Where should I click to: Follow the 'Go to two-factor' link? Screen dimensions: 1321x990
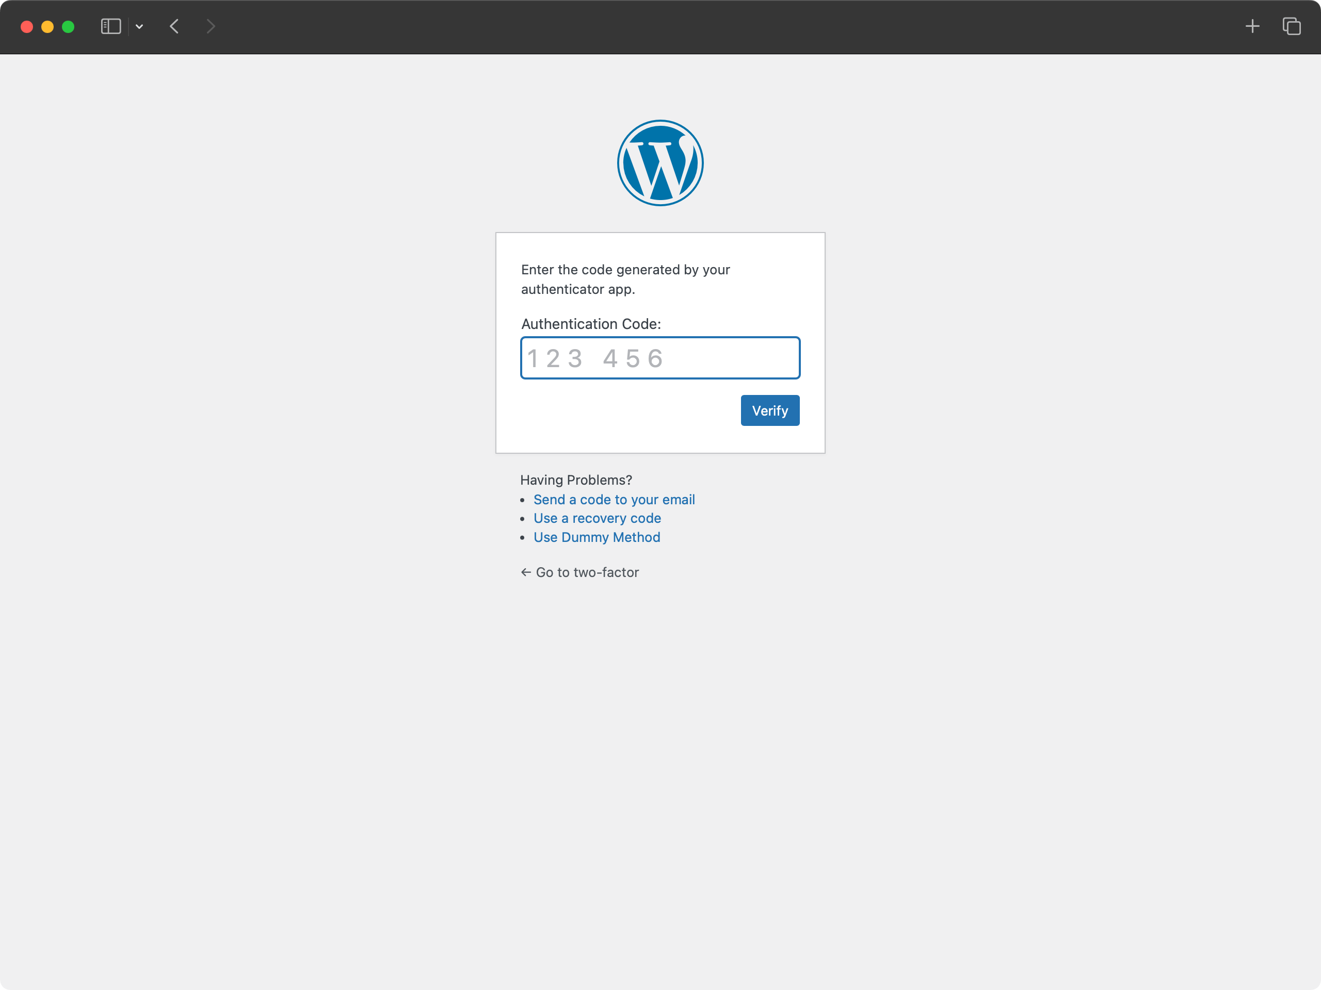pyautogui.click(x=579, y=572)
